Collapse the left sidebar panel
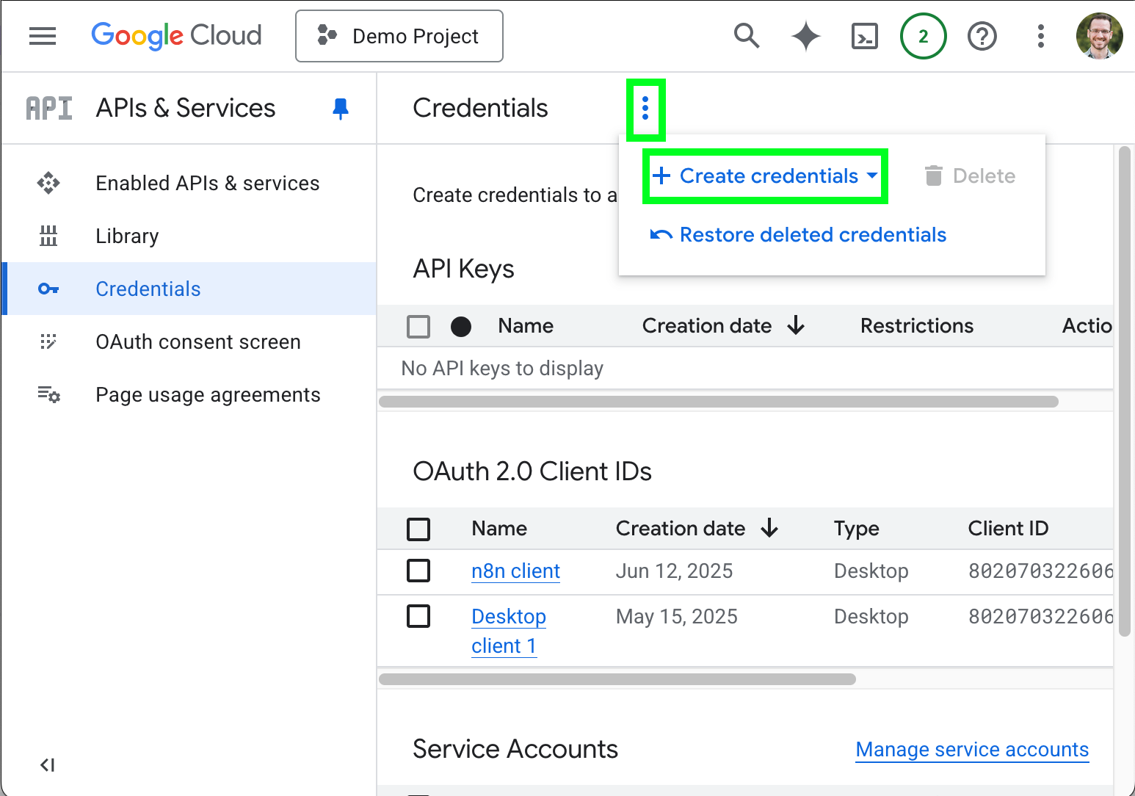This screenshot has width=1135, height=796. click(x=48, y=765)
